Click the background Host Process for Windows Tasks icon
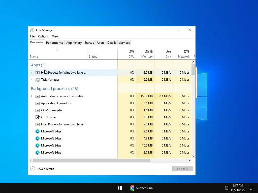 coord(38,124)
